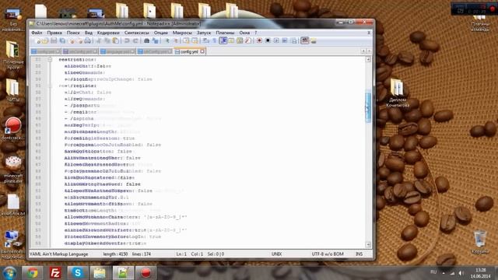The width and height of the screenshot is (498, 280).
Task: Stop macro recording with black square icon
Action: tap(268, 40)
